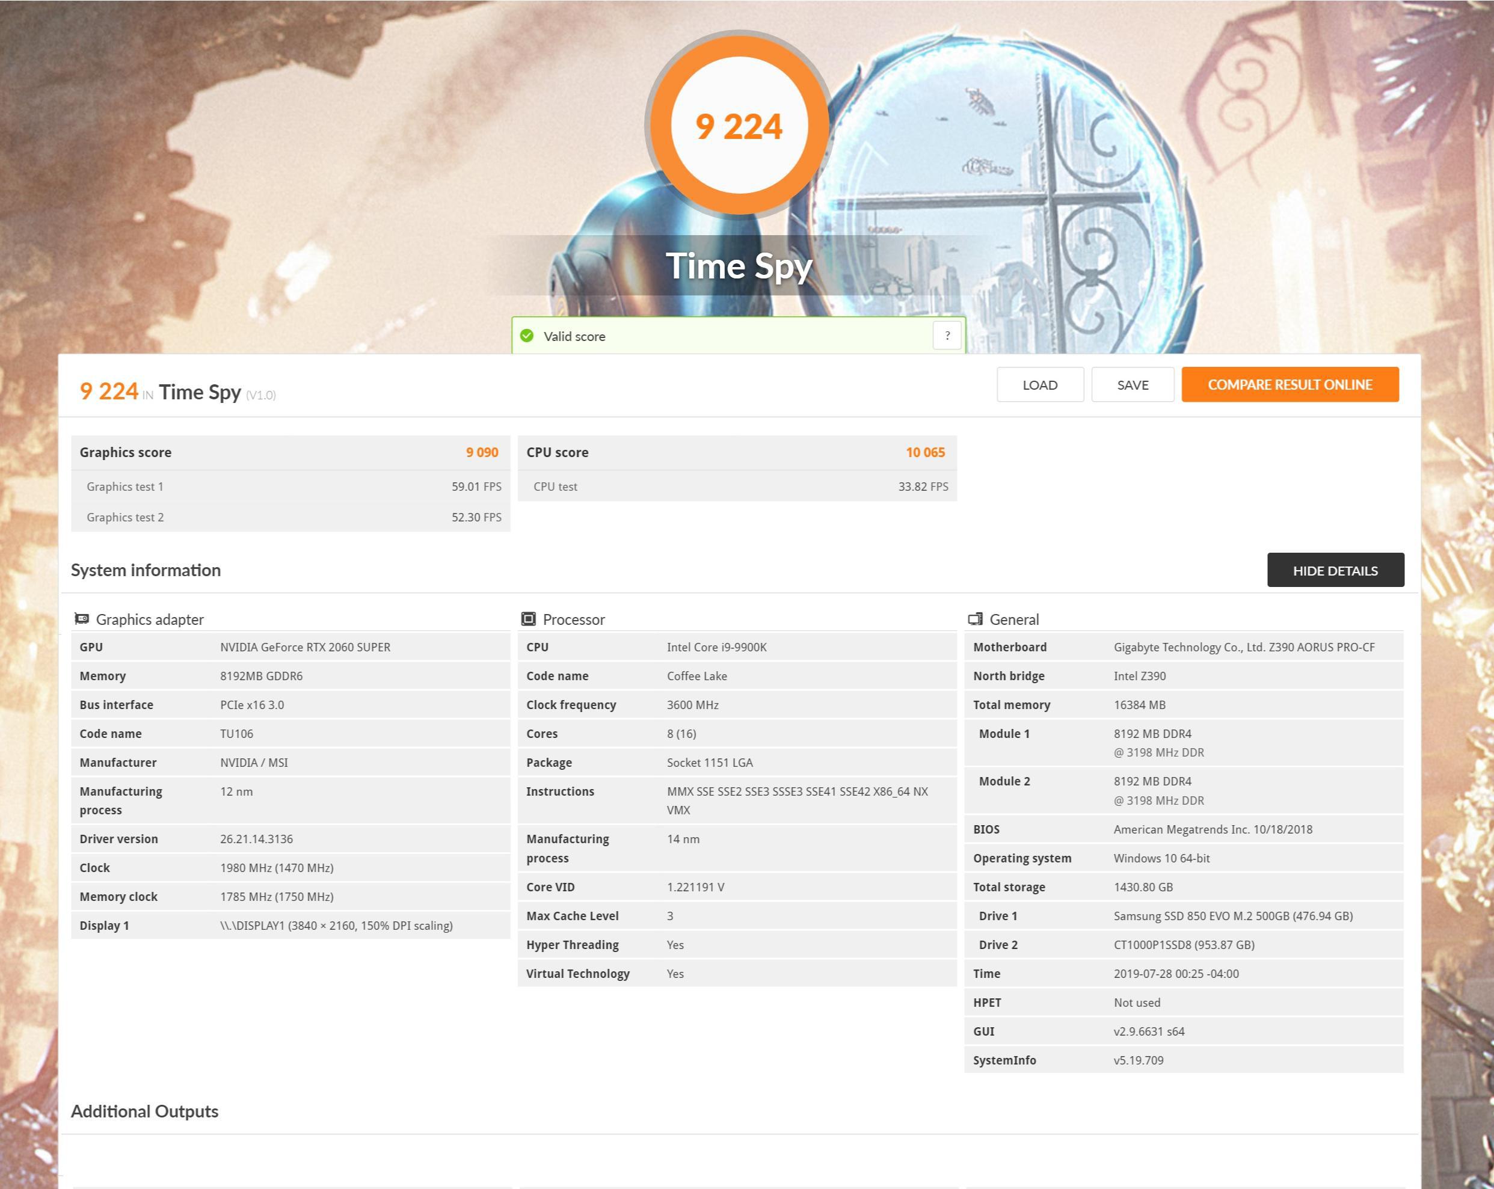Viewport: 1494px width, 1189px height.
Task: Click GPU code name TU106
Action: [236, 734]
